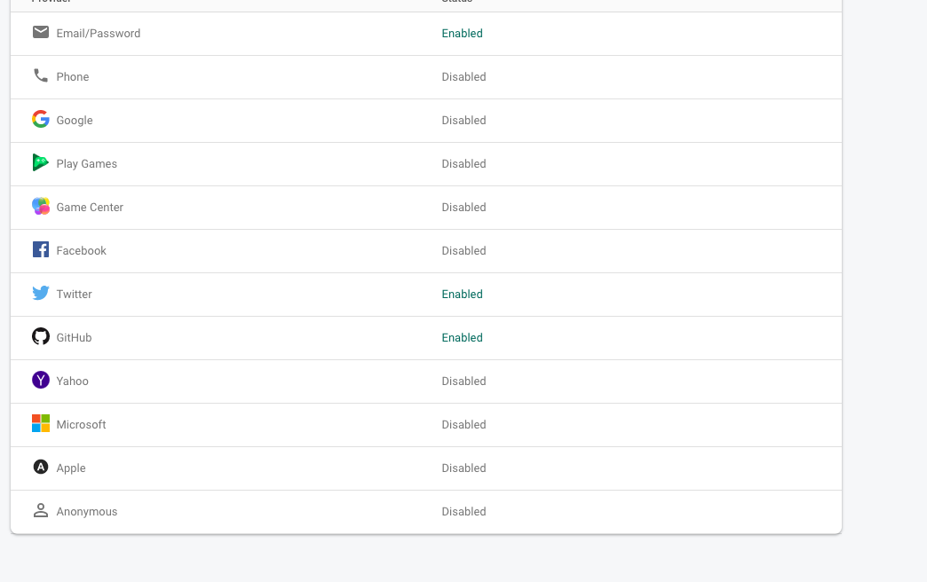Click Disabled status for Phone

point(464,77)
